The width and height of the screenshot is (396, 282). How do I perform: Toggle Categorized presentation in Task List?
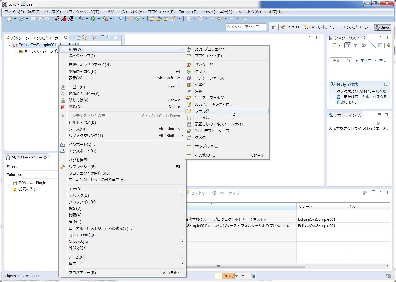coord(348,45)
